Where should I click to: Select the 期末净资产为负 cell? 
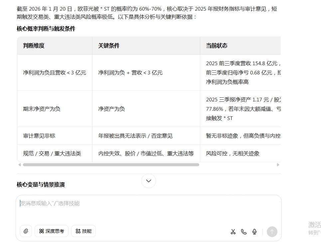tap(55, 109)
